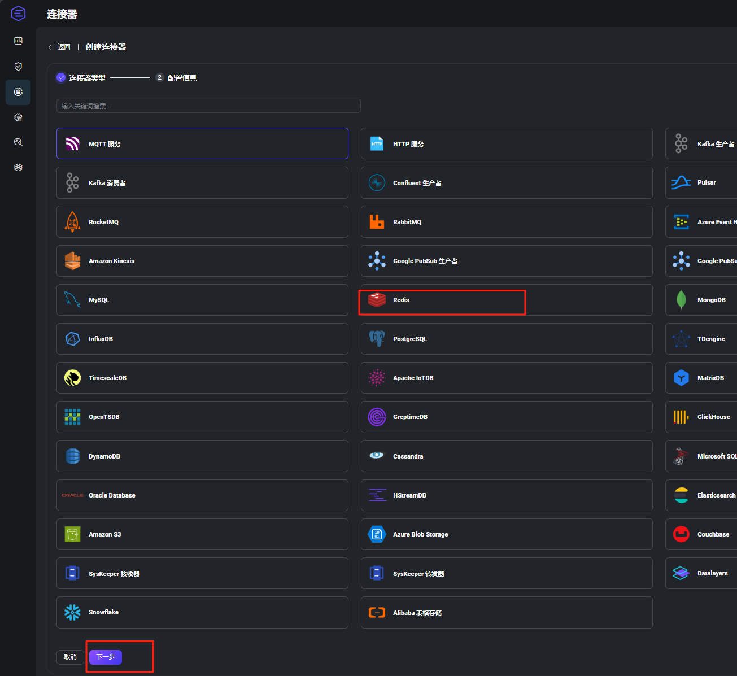
Task: Choose the Confluent 生产者 icon
Action: (377, 182)
